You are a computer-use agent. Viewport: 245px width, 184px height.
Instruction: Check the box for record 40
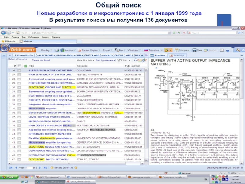19,130
